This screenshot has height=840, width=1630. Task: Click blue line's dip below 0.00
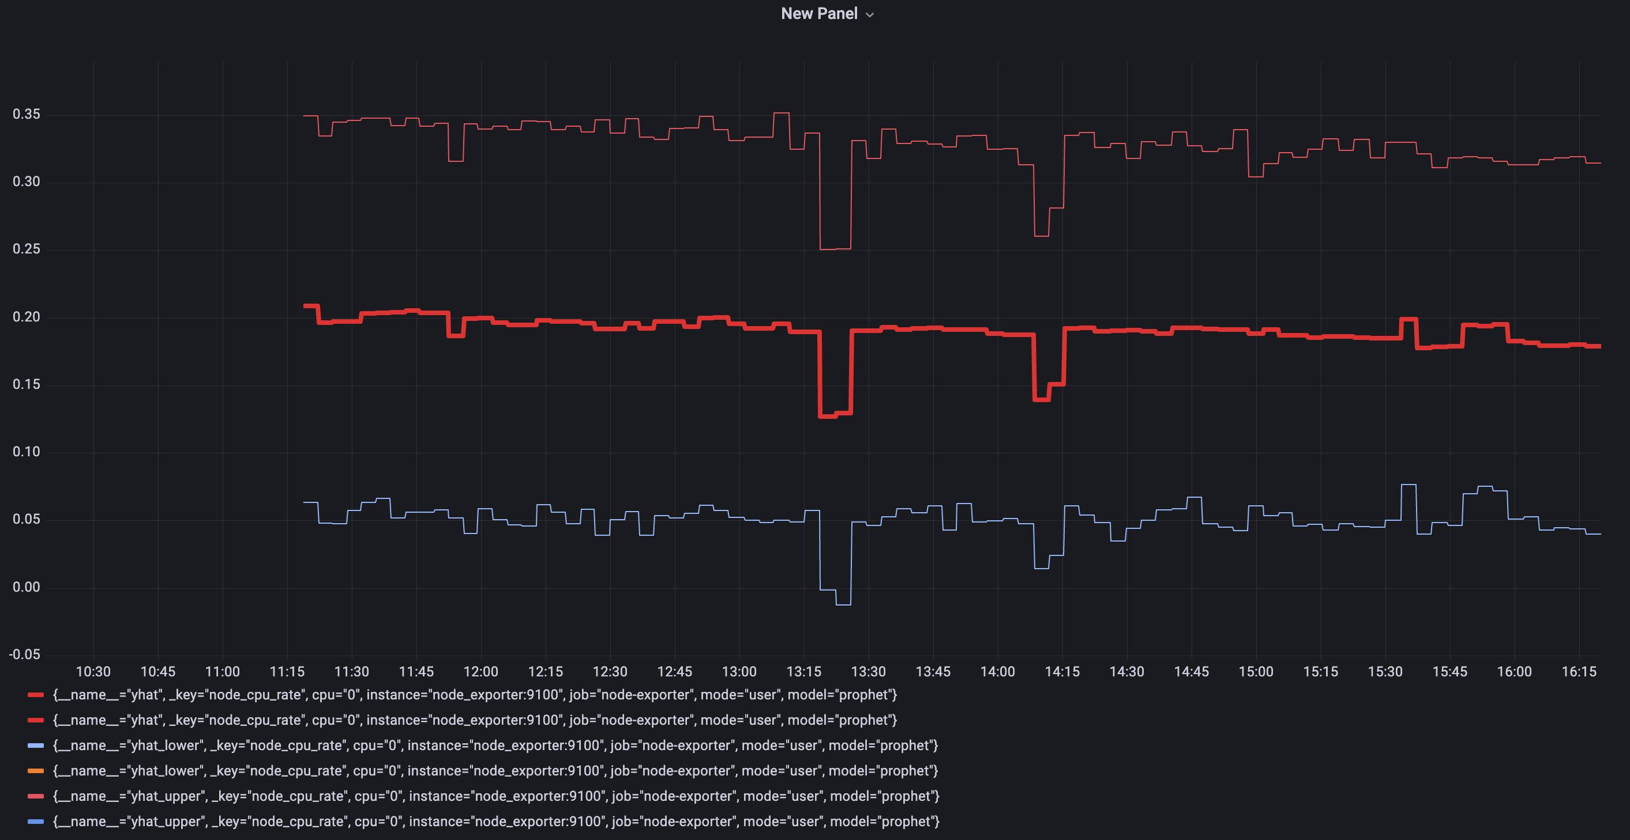[x=843, y=605]
